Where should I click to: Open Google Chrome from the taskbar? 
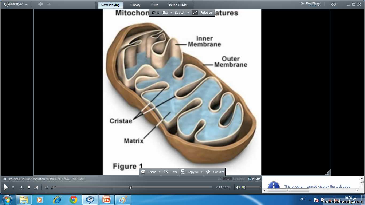coord(73,200)
